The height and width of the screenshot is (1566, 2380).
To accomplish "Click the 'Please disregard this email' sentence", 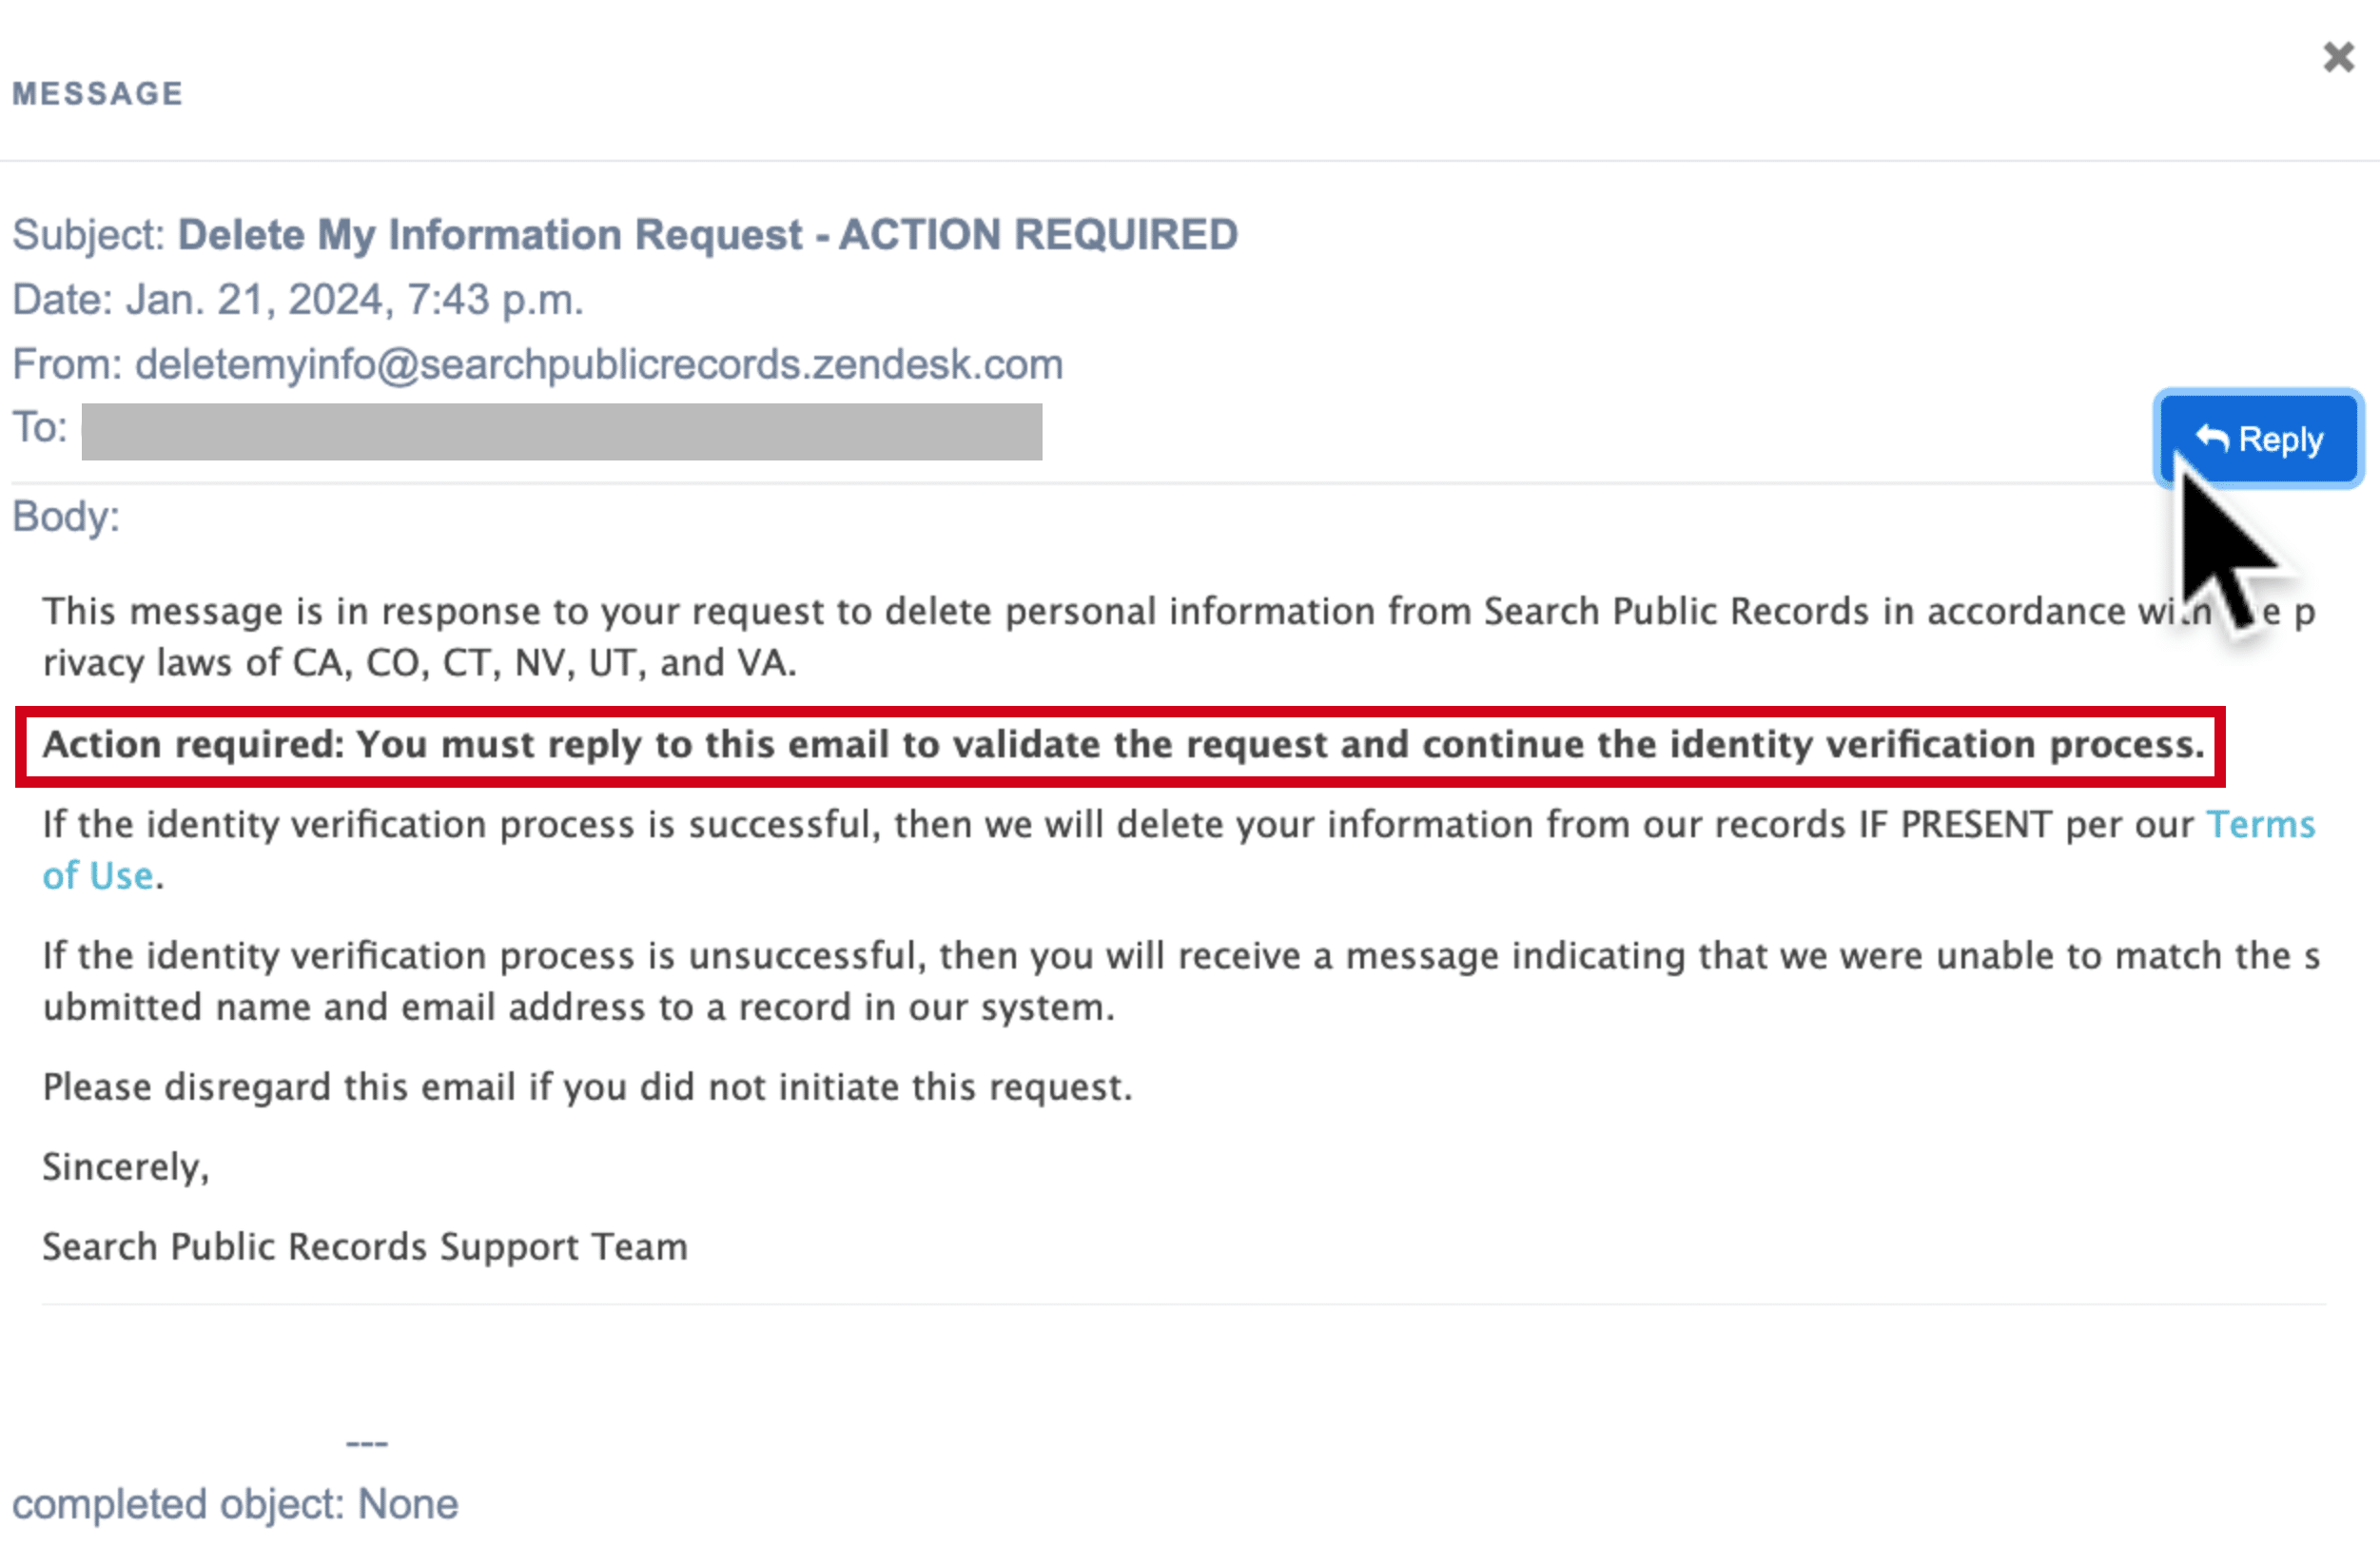I will tap(587, 1087).
